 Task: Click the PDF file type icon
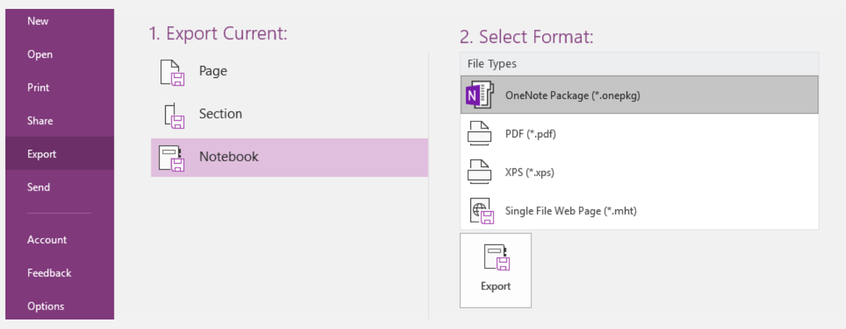click(479, 133)
